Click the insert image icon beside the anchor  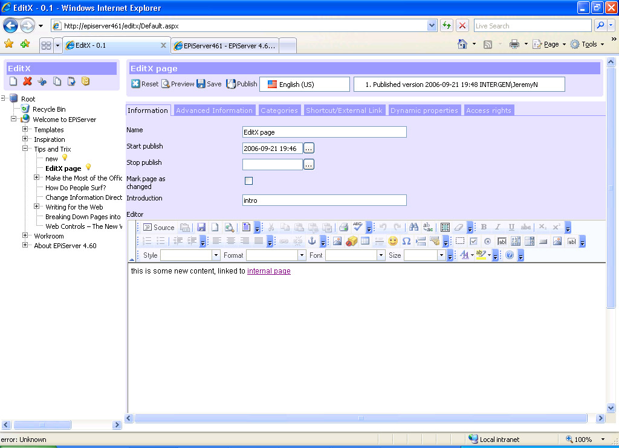(x=337, y=241)
